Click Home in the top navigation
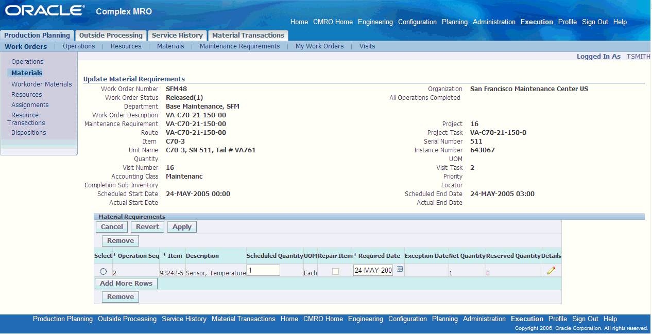The height and width of the screenshot is (334, 652). tap(299, 22)
